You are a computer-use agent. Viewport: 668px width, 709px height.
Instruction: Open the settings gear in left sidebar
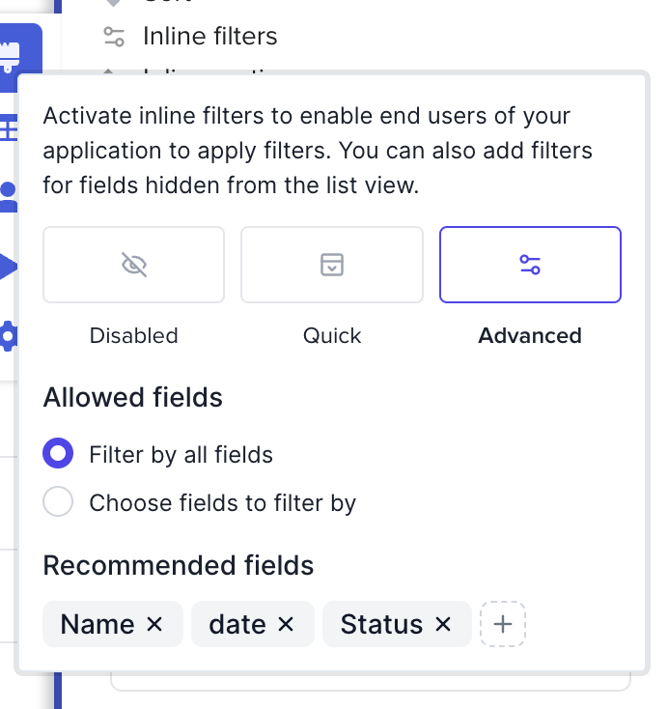9,336
